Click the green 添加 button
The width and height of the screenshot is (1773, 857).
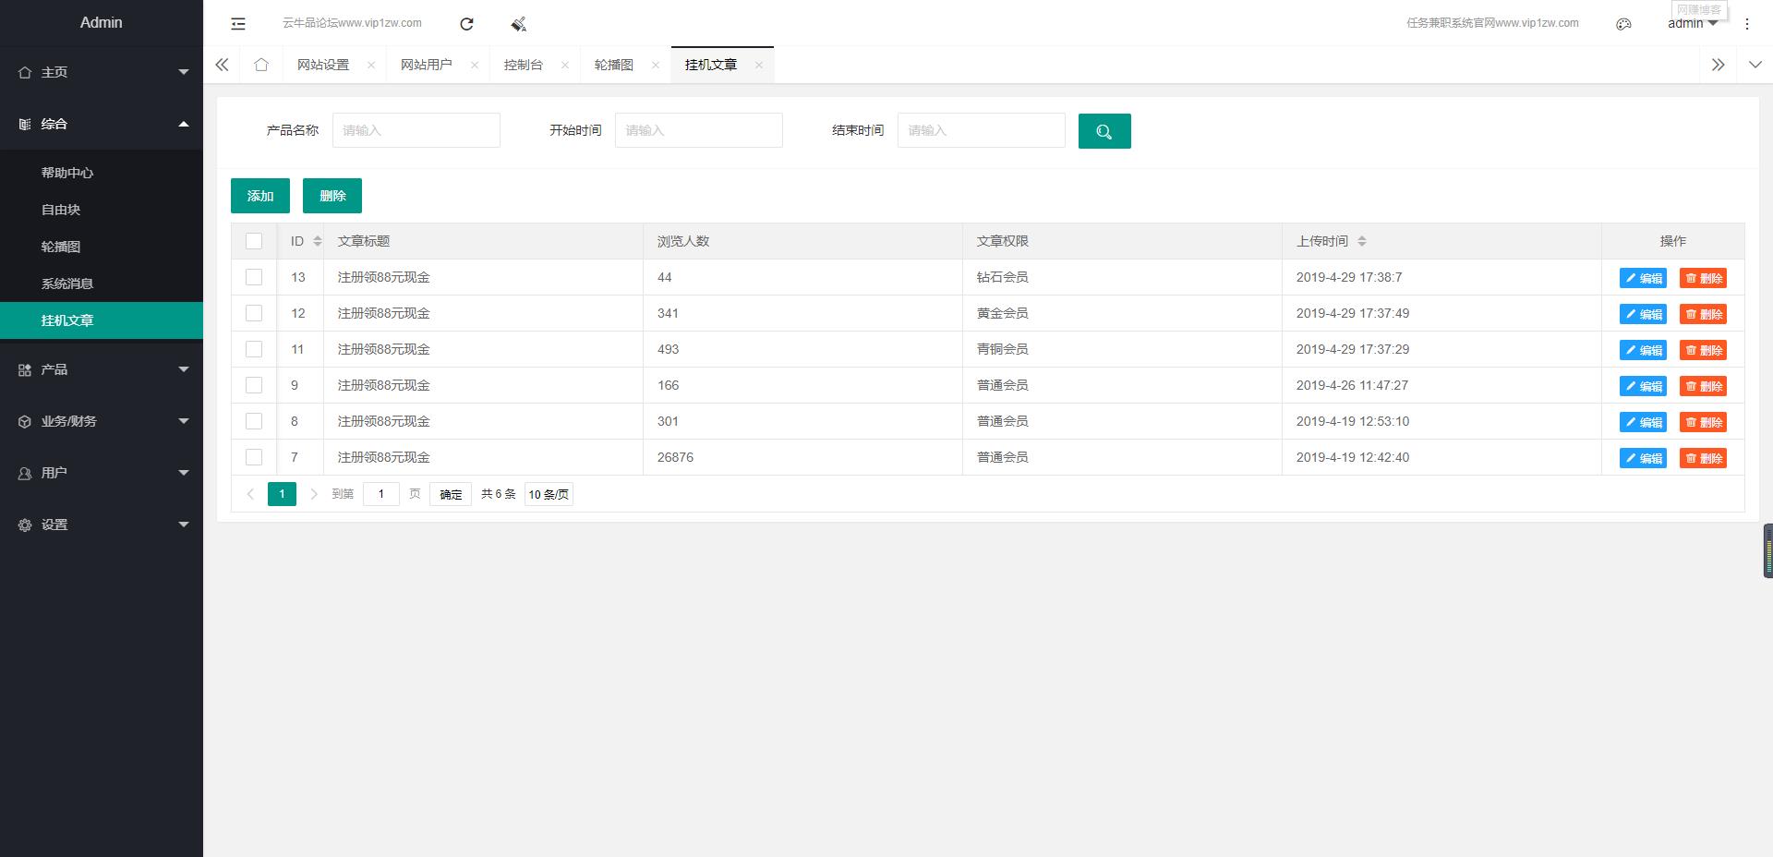(x=260, y=196)
